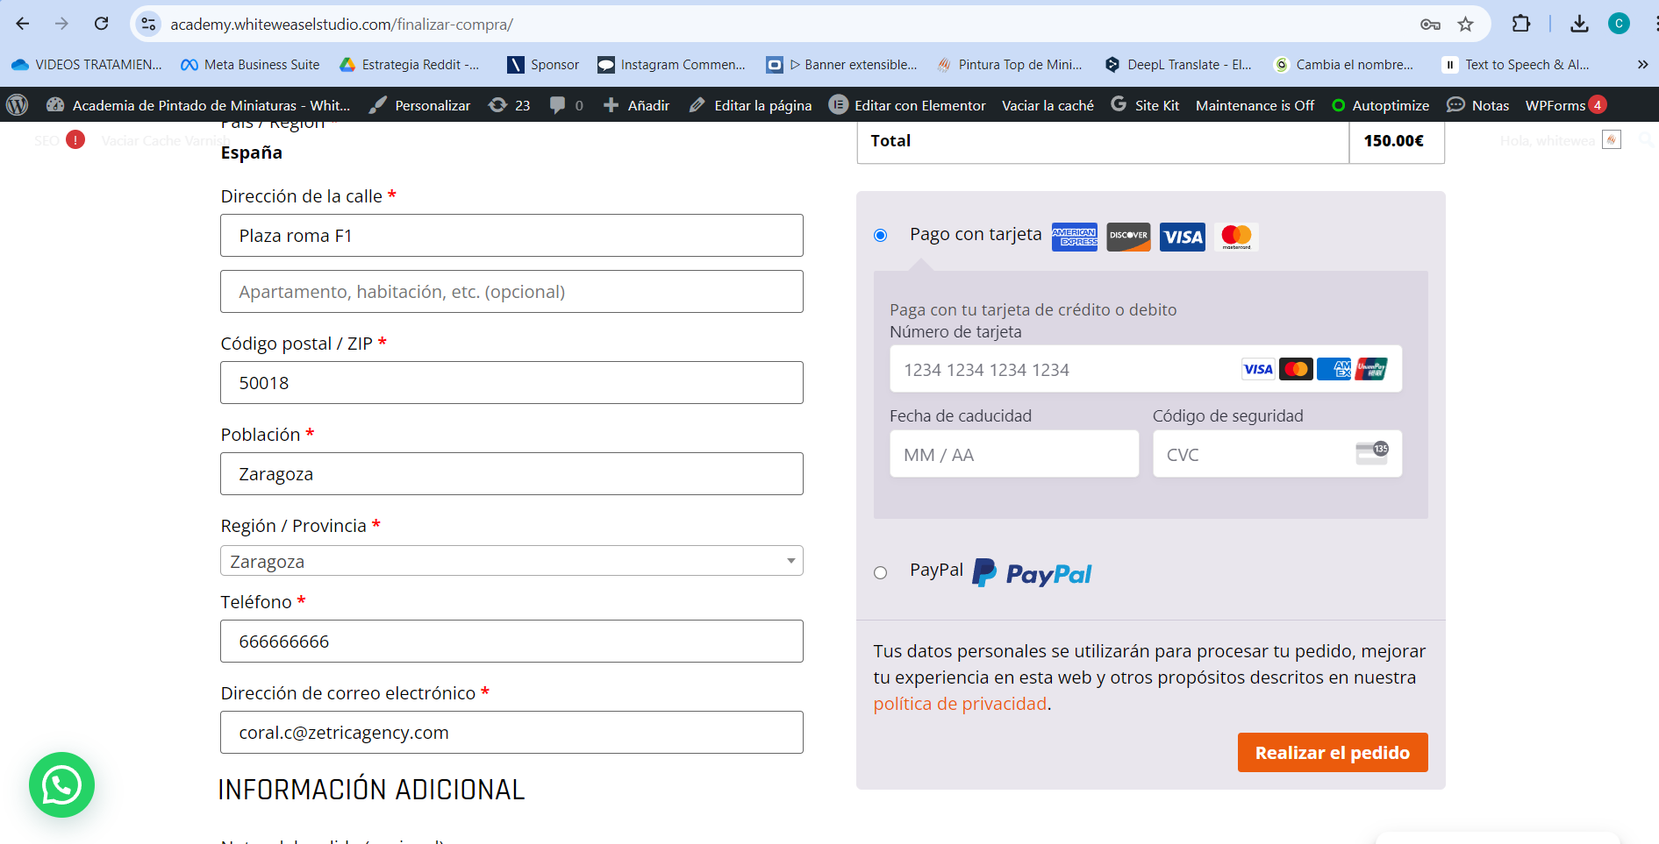
Task: Launch Editar con Elementor
Action: 908,105
